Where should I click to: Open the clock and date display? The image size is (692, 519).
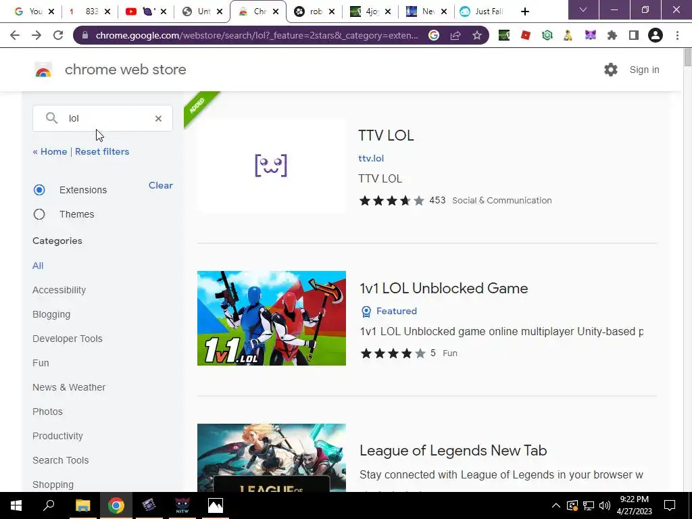coord(634,505)
